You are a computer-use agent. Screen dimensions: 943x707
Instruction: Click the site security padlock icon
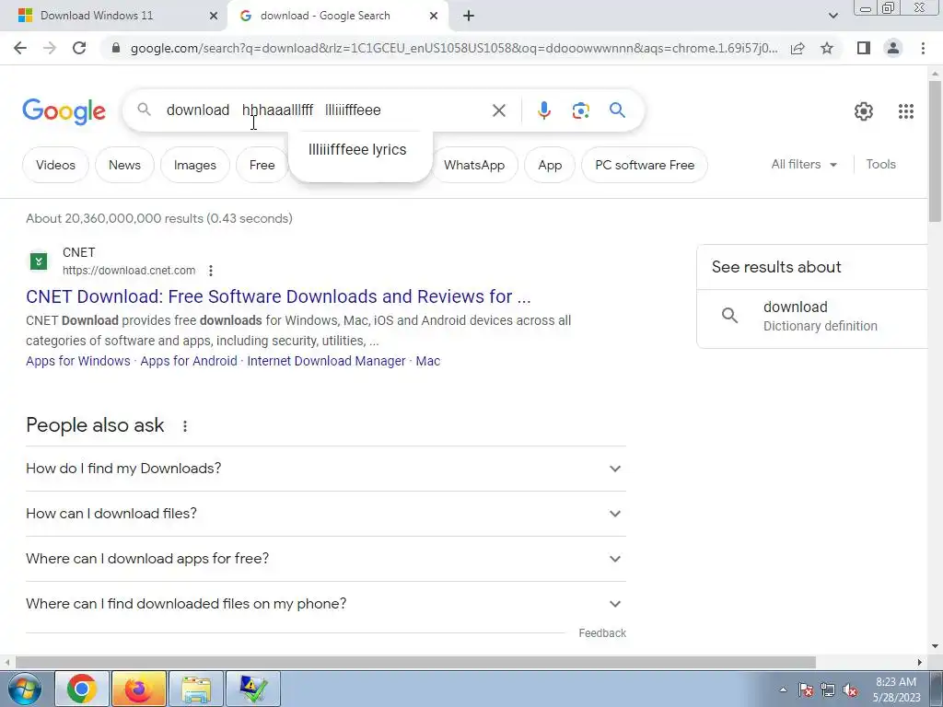pos(116,48)
